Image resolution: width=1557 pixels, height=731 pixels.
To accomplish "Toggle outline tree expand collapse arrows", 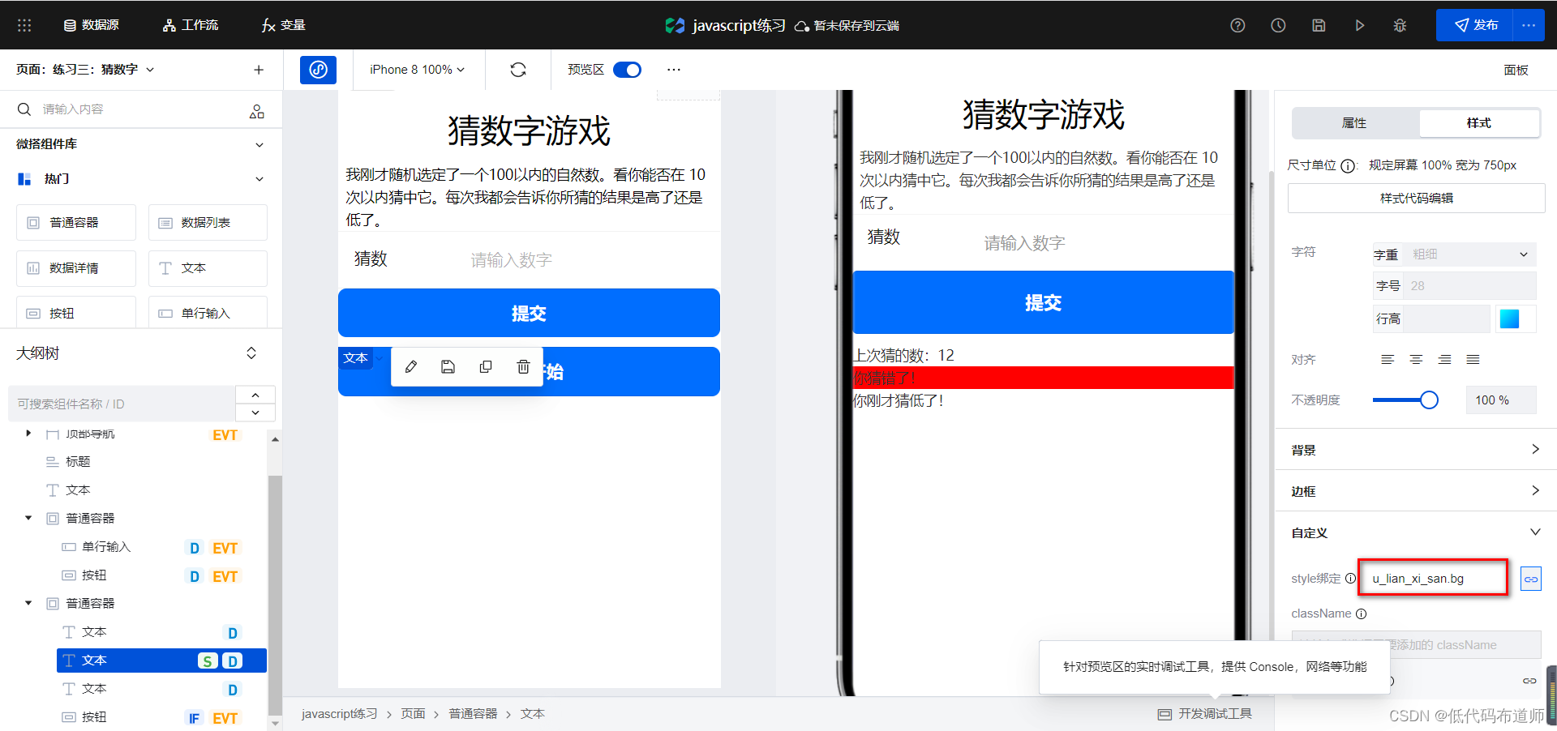I will [251, 353].
